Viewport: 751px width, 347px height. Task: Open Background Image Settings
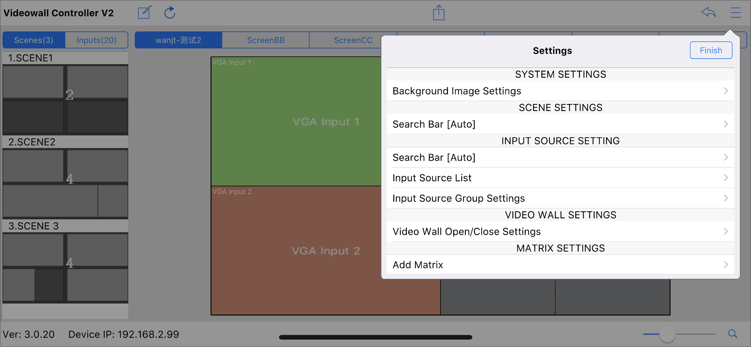(560, 91)
